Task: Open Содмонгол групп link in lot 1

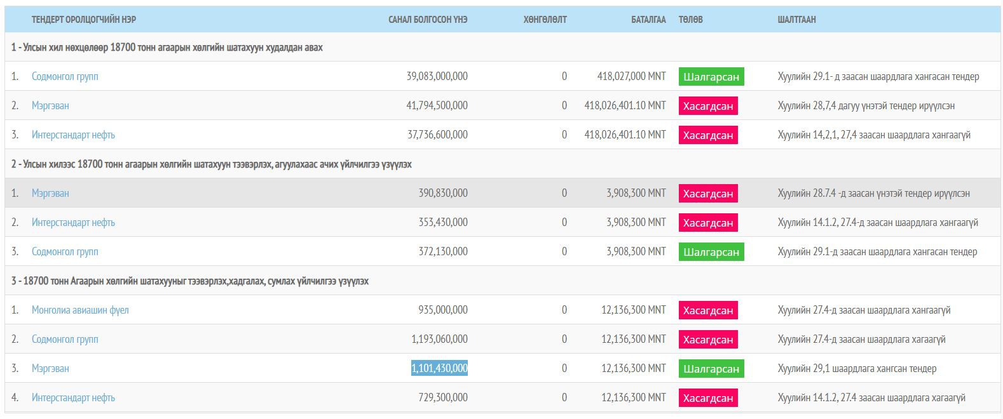Action: point(65,76)
